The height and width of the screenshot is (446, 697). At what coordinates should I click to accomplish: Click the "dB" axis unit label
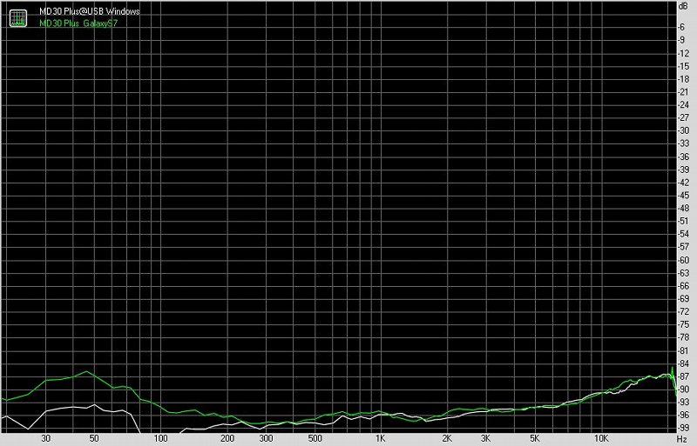(685, 5)
